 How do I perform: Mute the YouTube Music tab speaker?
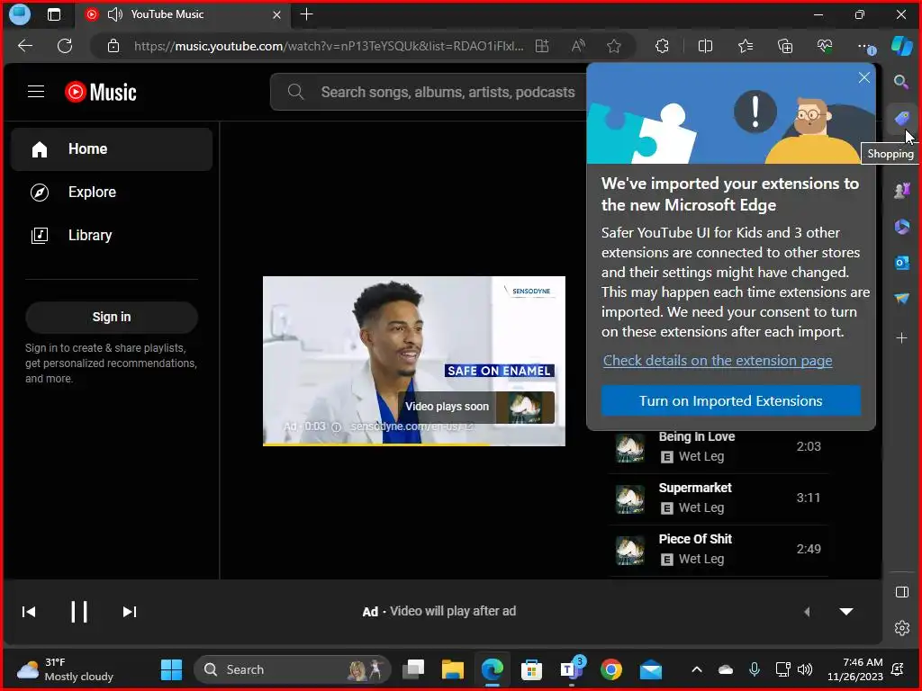click(x=115, y=14)
